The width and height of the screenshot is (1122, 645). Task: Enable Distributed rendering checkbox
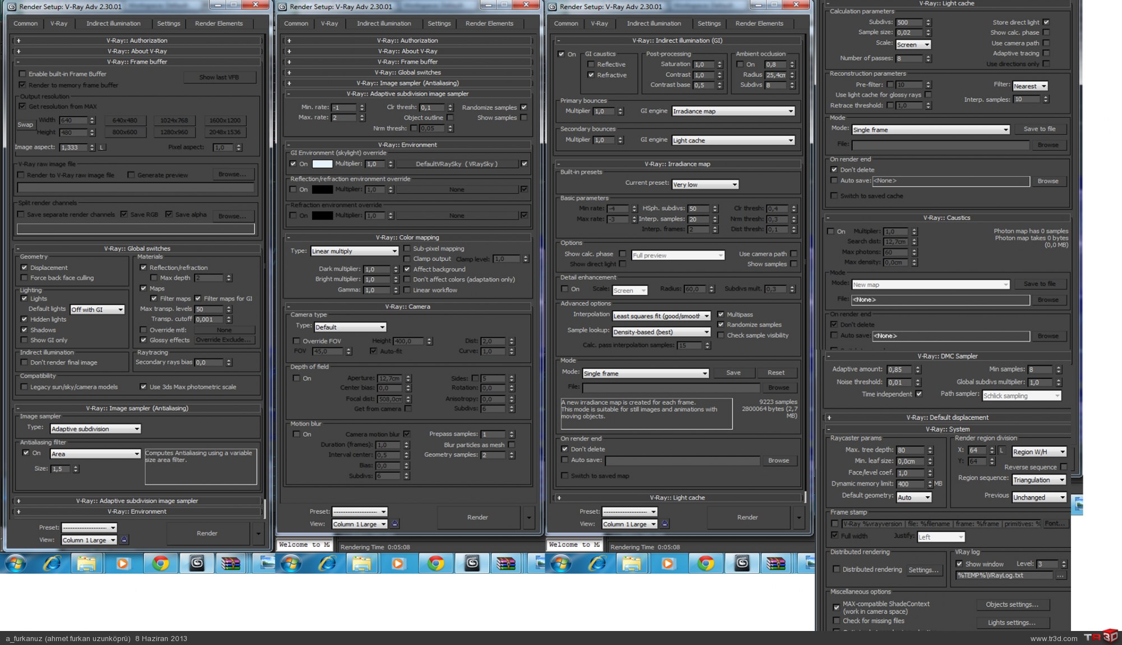coord(836,569)
